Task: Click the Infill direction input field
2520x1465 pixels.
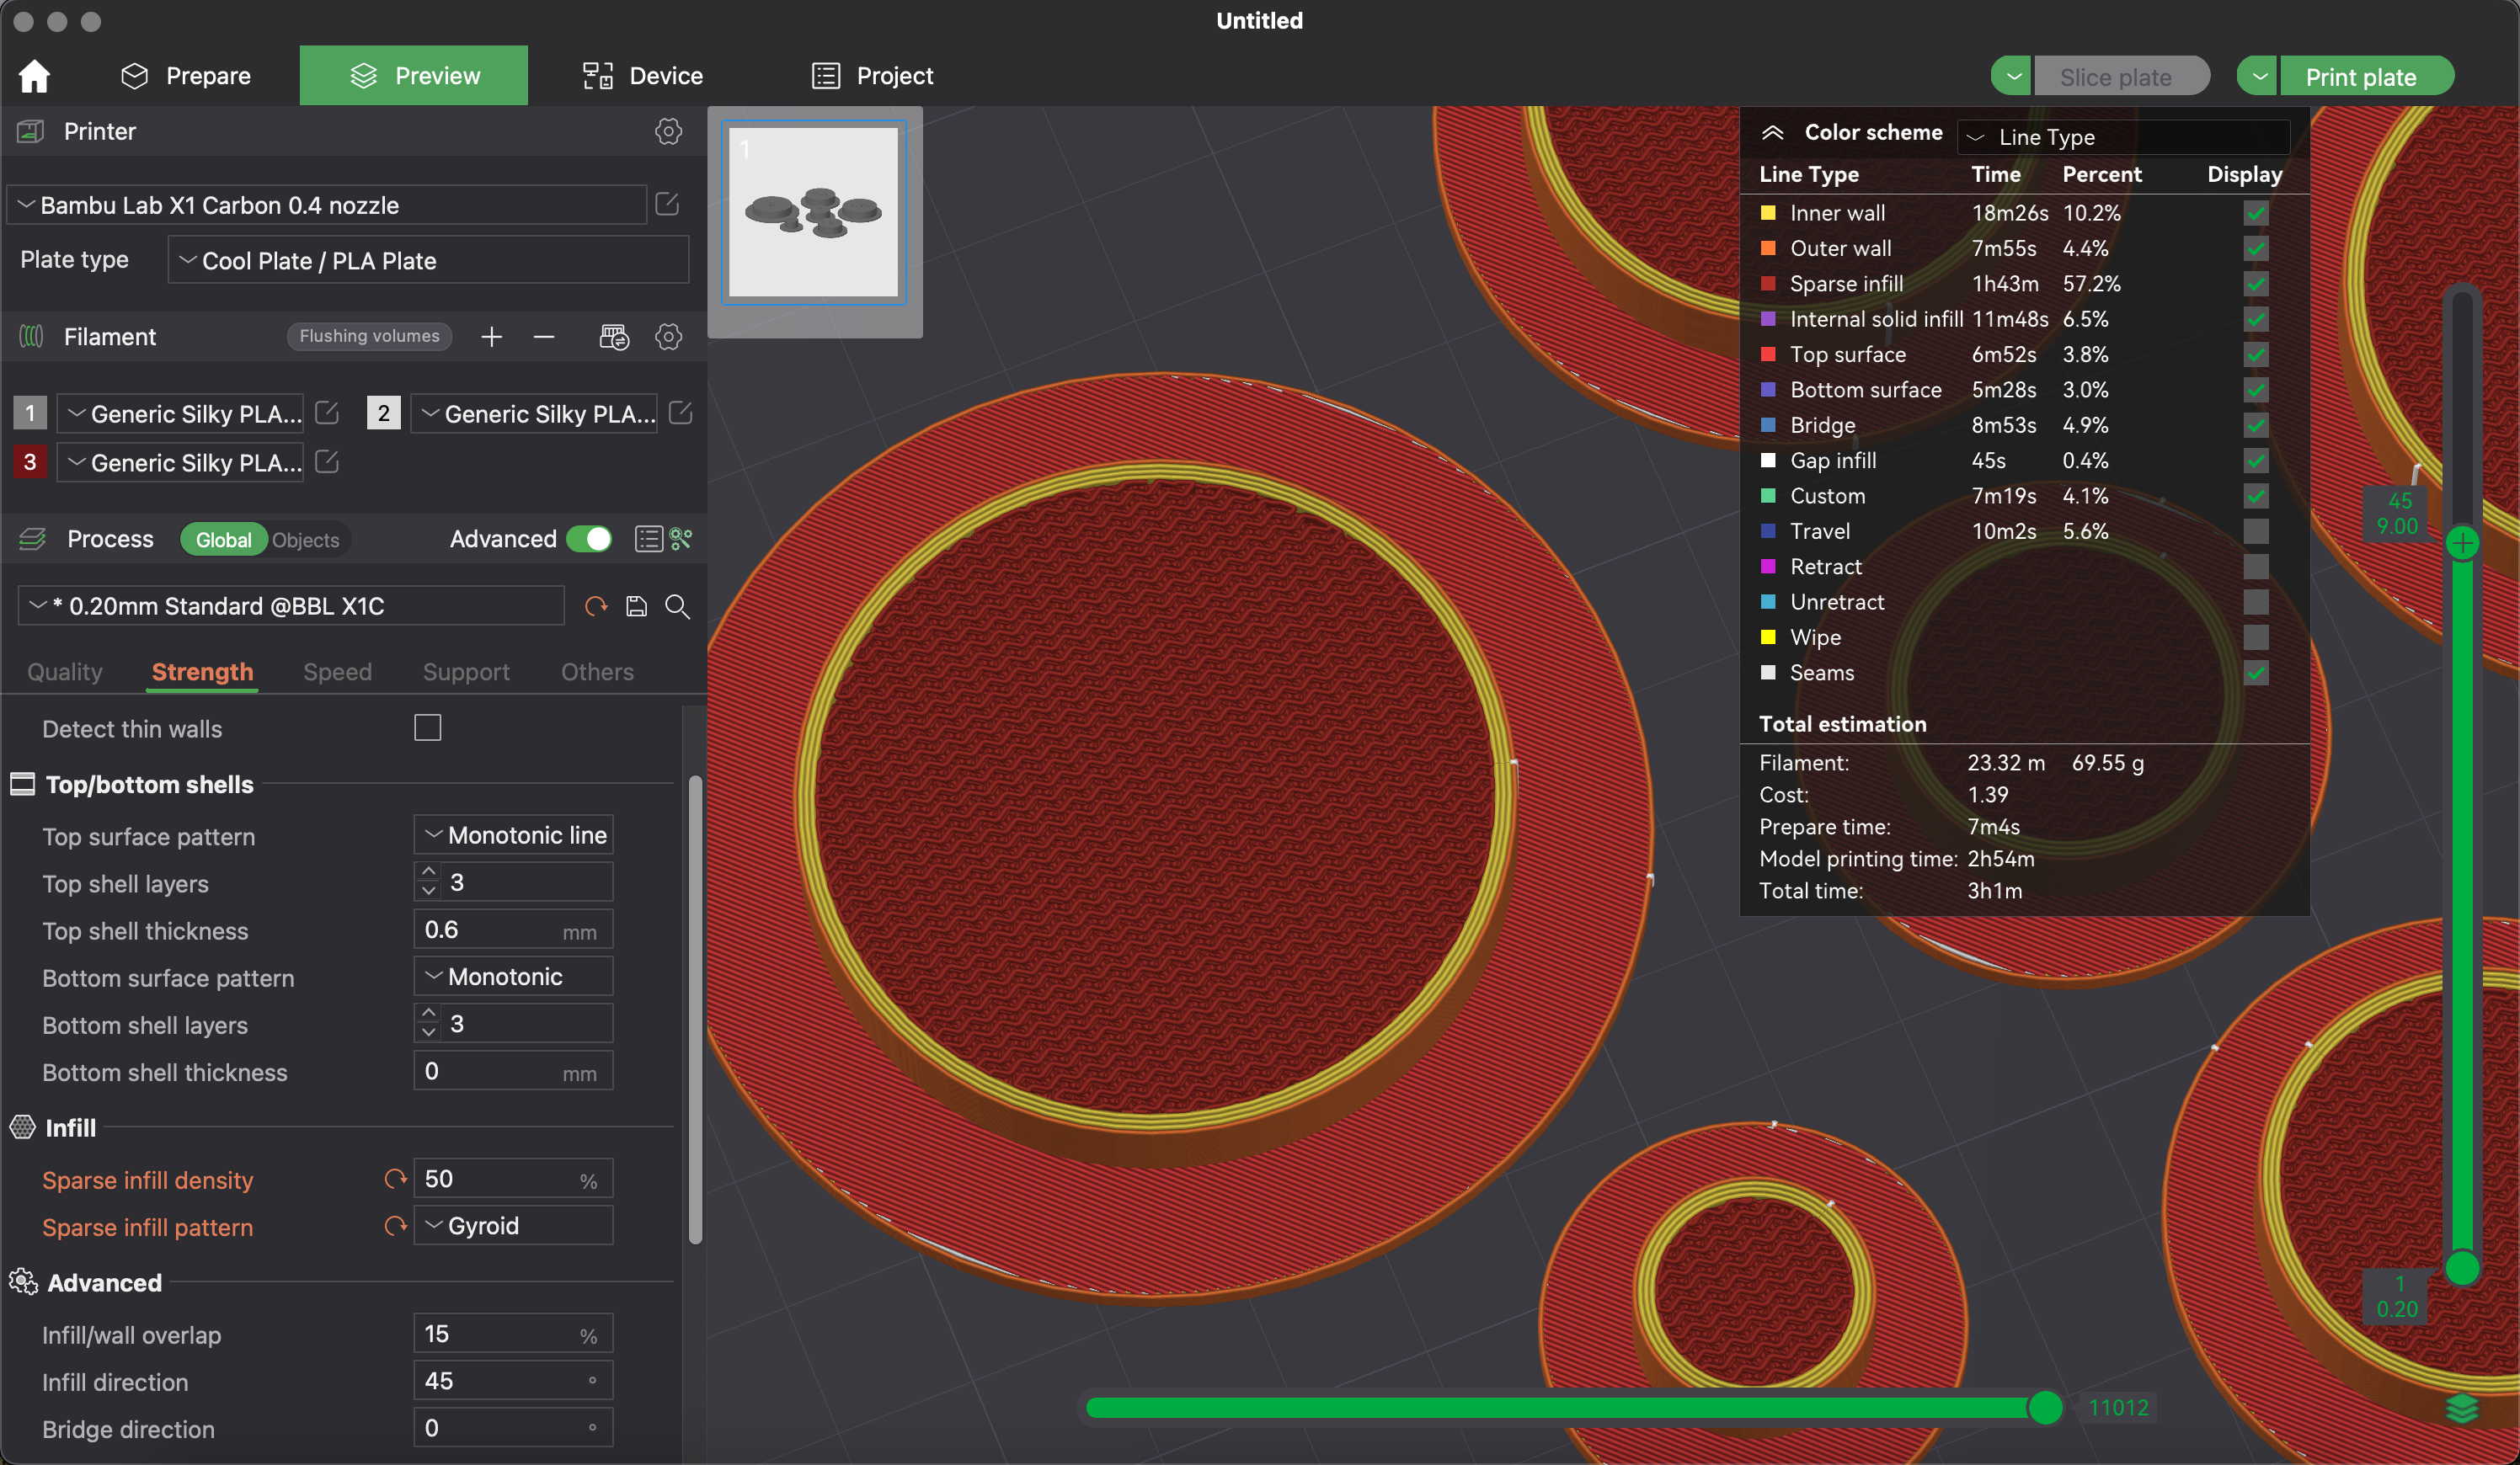Action: pyautogui.click(x=513, y=1381)
